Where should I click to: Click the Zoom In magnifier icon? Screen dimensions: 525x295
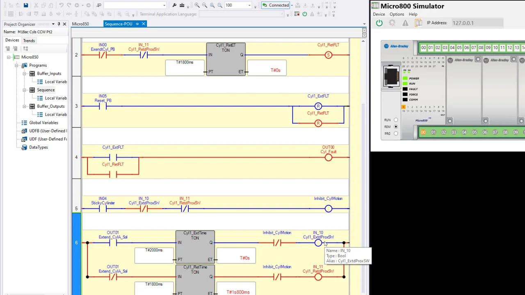197,5
